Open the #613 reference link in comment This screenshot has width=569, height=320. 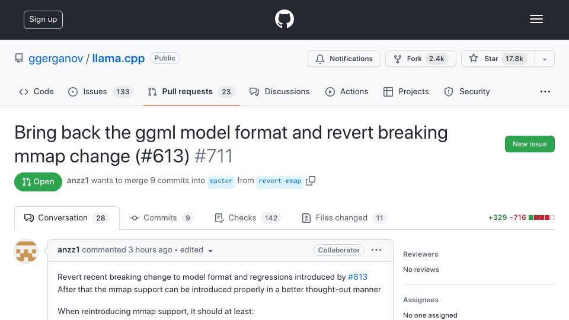click(357, 277)
